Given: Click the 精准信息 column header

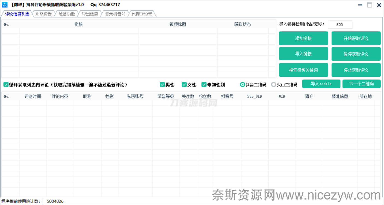Looking at the screenshot, I should click(340, 96).
